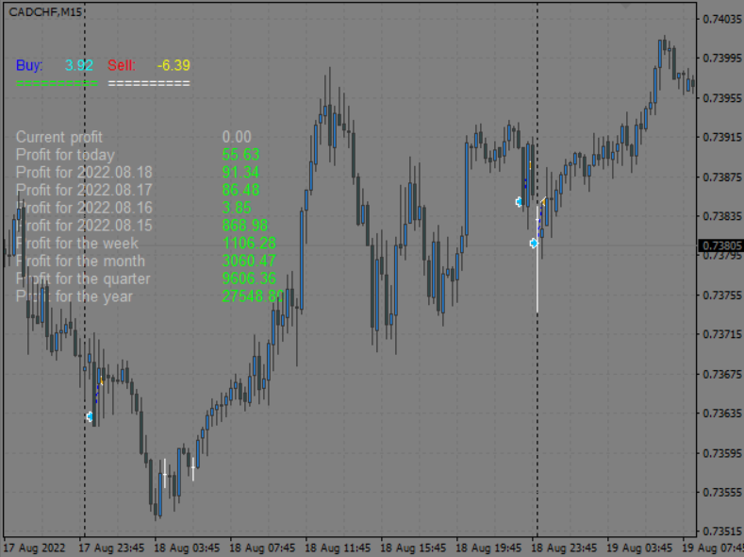Click the Current profit label
The height and width of the screenshot is (557, 744).
[59, 137]
